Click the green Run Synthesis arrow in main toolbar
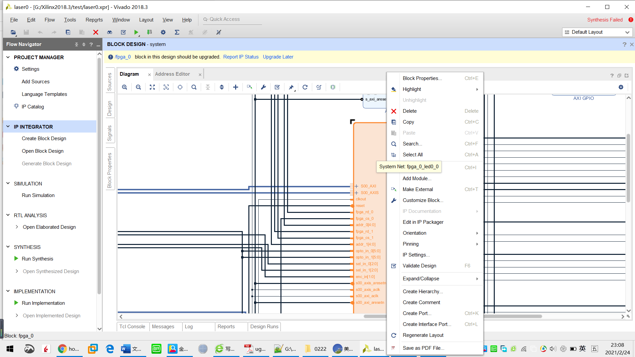 [136, 32]
